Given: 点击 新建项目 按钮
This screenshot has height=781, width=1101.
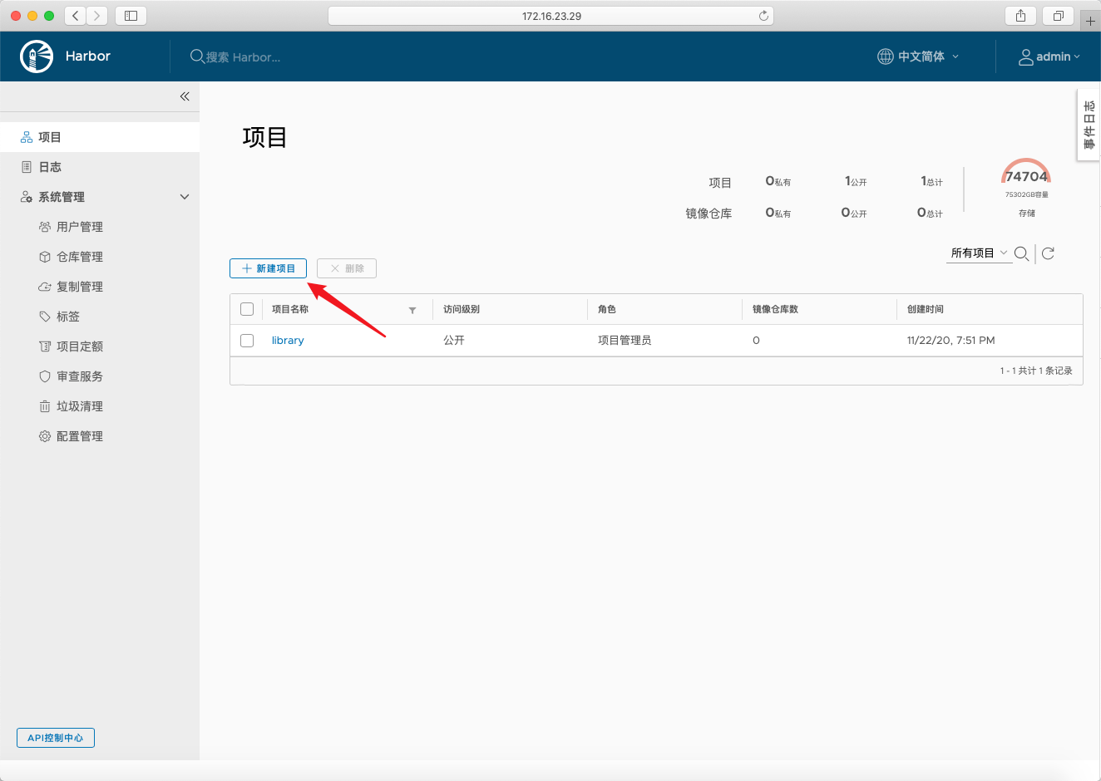Looking at the screenshot, I should click(268, 268).
